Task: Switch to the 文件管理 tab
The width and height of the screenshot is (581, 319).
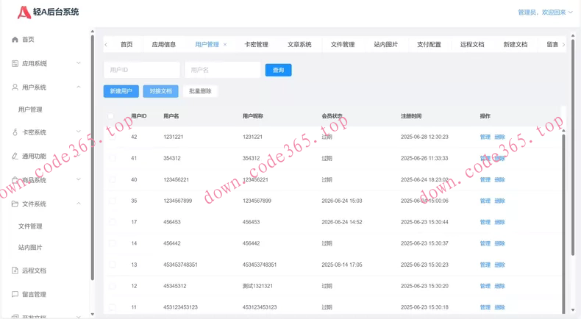Action: click(x=343, y=44)
